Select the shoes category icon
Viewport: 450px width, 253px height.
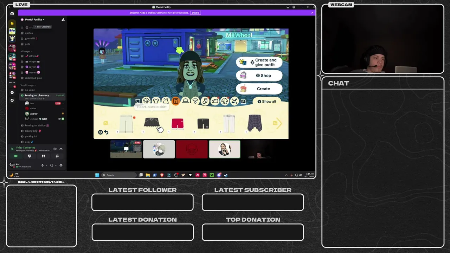coord(215,101)
